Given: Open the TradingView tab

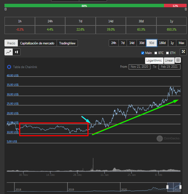Looking at the screenshot, I should pos(67,43).
